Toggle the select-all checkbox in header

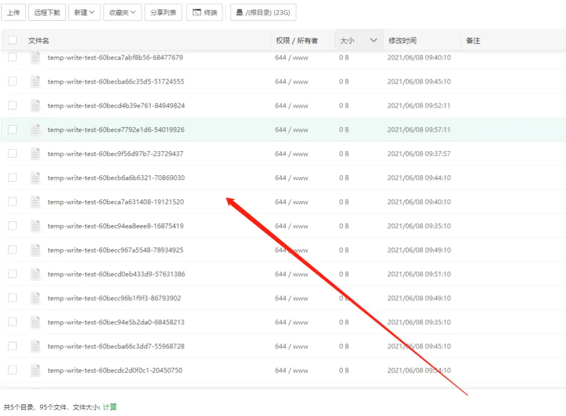point(12,40)
